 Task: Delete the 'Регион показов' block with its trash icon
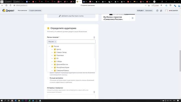coord(94,37)
